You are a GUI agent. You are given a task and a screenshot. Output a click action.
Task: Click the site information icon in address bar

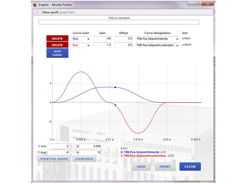(x=37, y=12)
